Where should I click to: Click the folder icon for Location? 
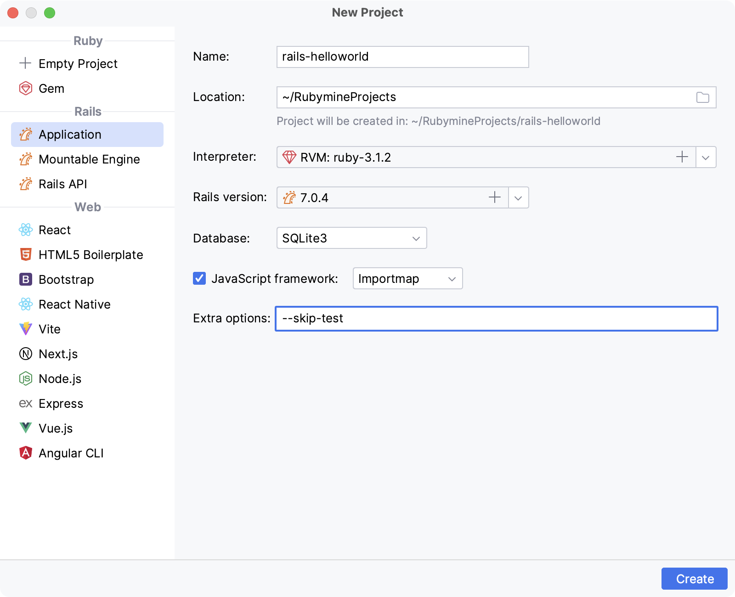coord(702,97)
